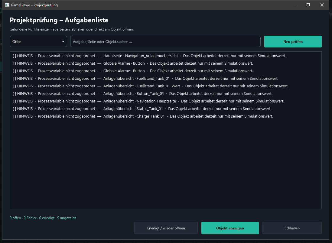Select the Navigation_Hauptseite task row
The height and width of the screenshot is (243, 332).
[166, 101]
